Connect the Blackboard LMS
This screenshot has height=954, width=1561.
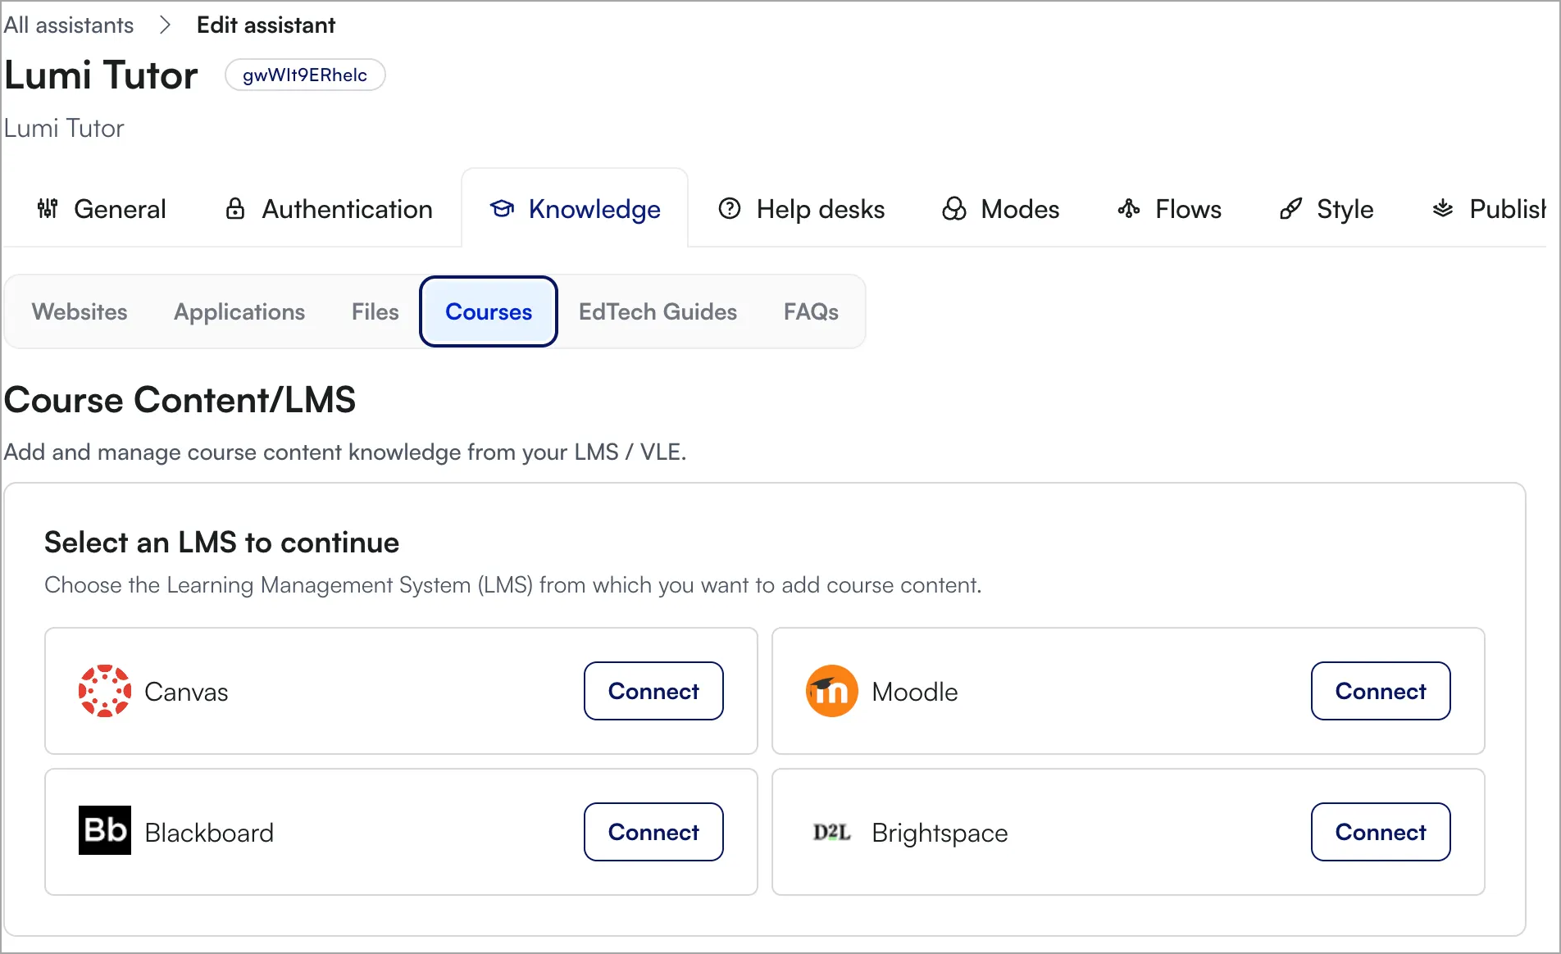click(x=653, y=832)
